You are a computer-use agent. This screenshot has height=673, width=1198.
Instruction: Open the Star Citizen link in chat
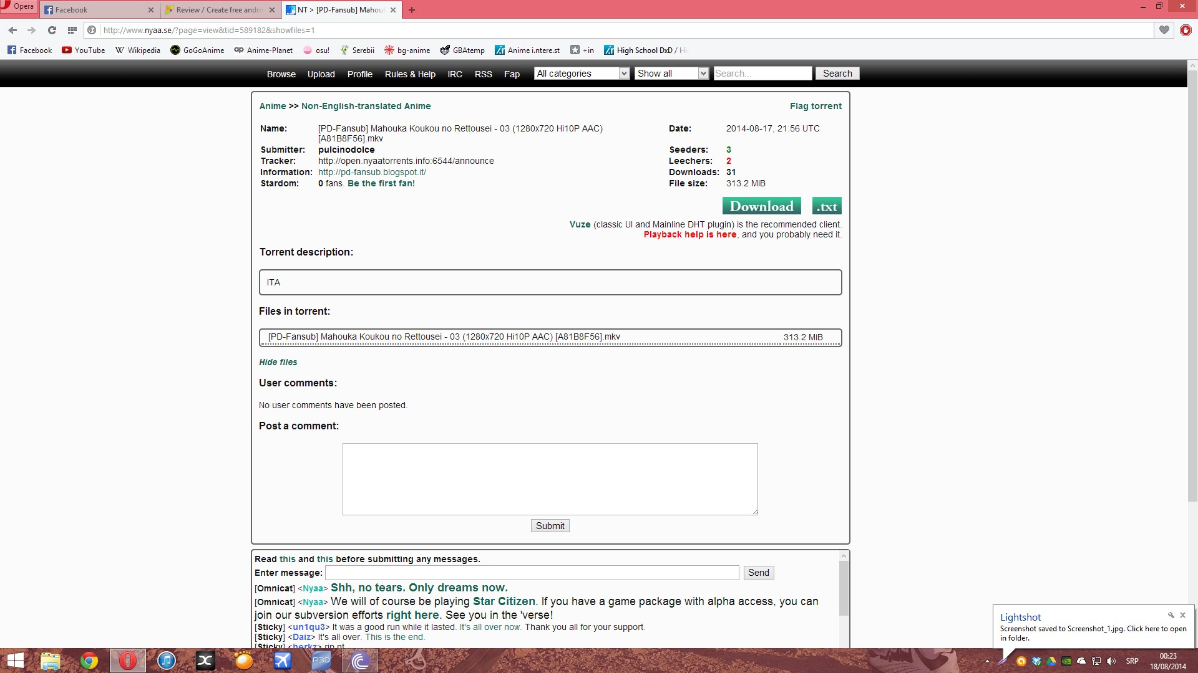point(504,601)
